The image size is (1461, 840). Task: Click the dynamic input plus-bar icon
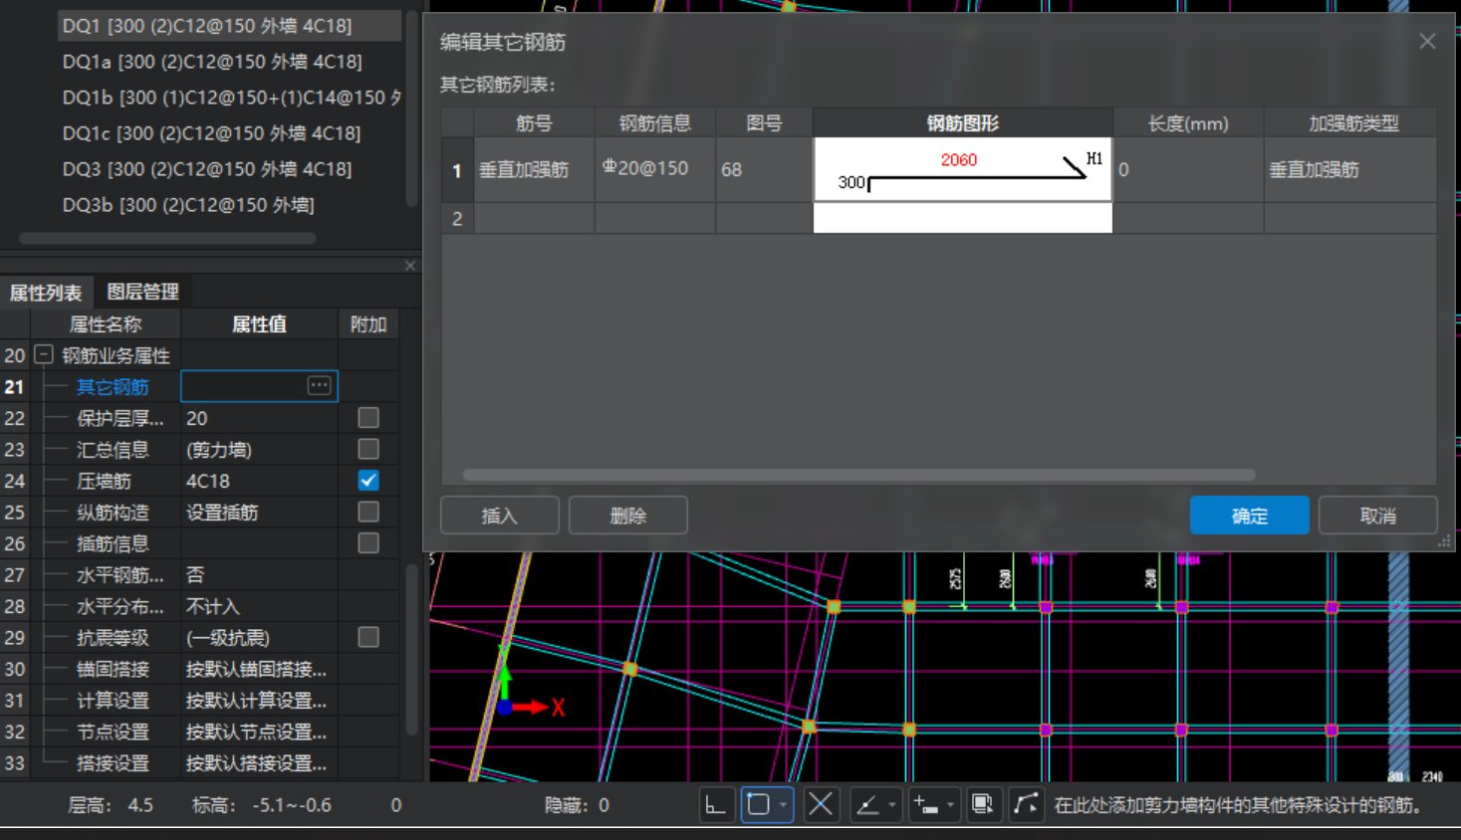coord(926,804)
